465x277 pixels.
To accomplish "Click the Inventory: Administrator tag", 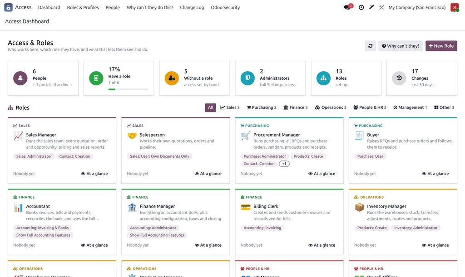I will pos(416,228).
